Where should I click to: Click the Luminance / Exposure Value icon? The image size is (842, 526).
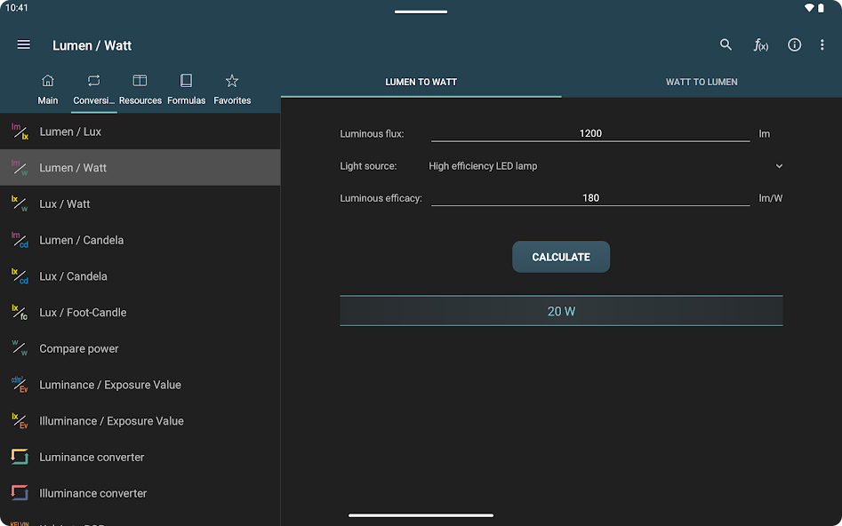(20, 385)
